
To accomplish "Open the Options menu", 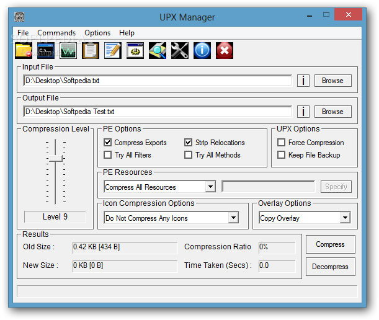I will click(x=97, y=33).
